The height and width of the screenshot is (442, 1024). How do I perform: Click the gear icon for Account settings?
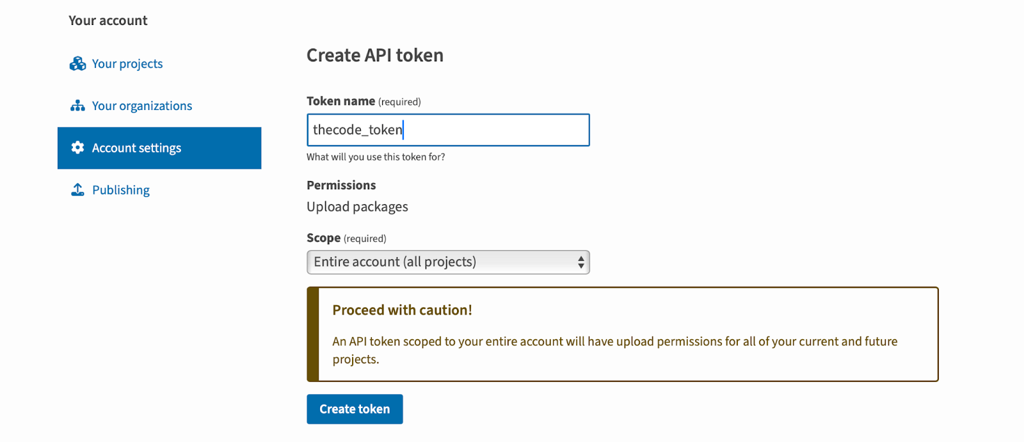coord(77,148)
